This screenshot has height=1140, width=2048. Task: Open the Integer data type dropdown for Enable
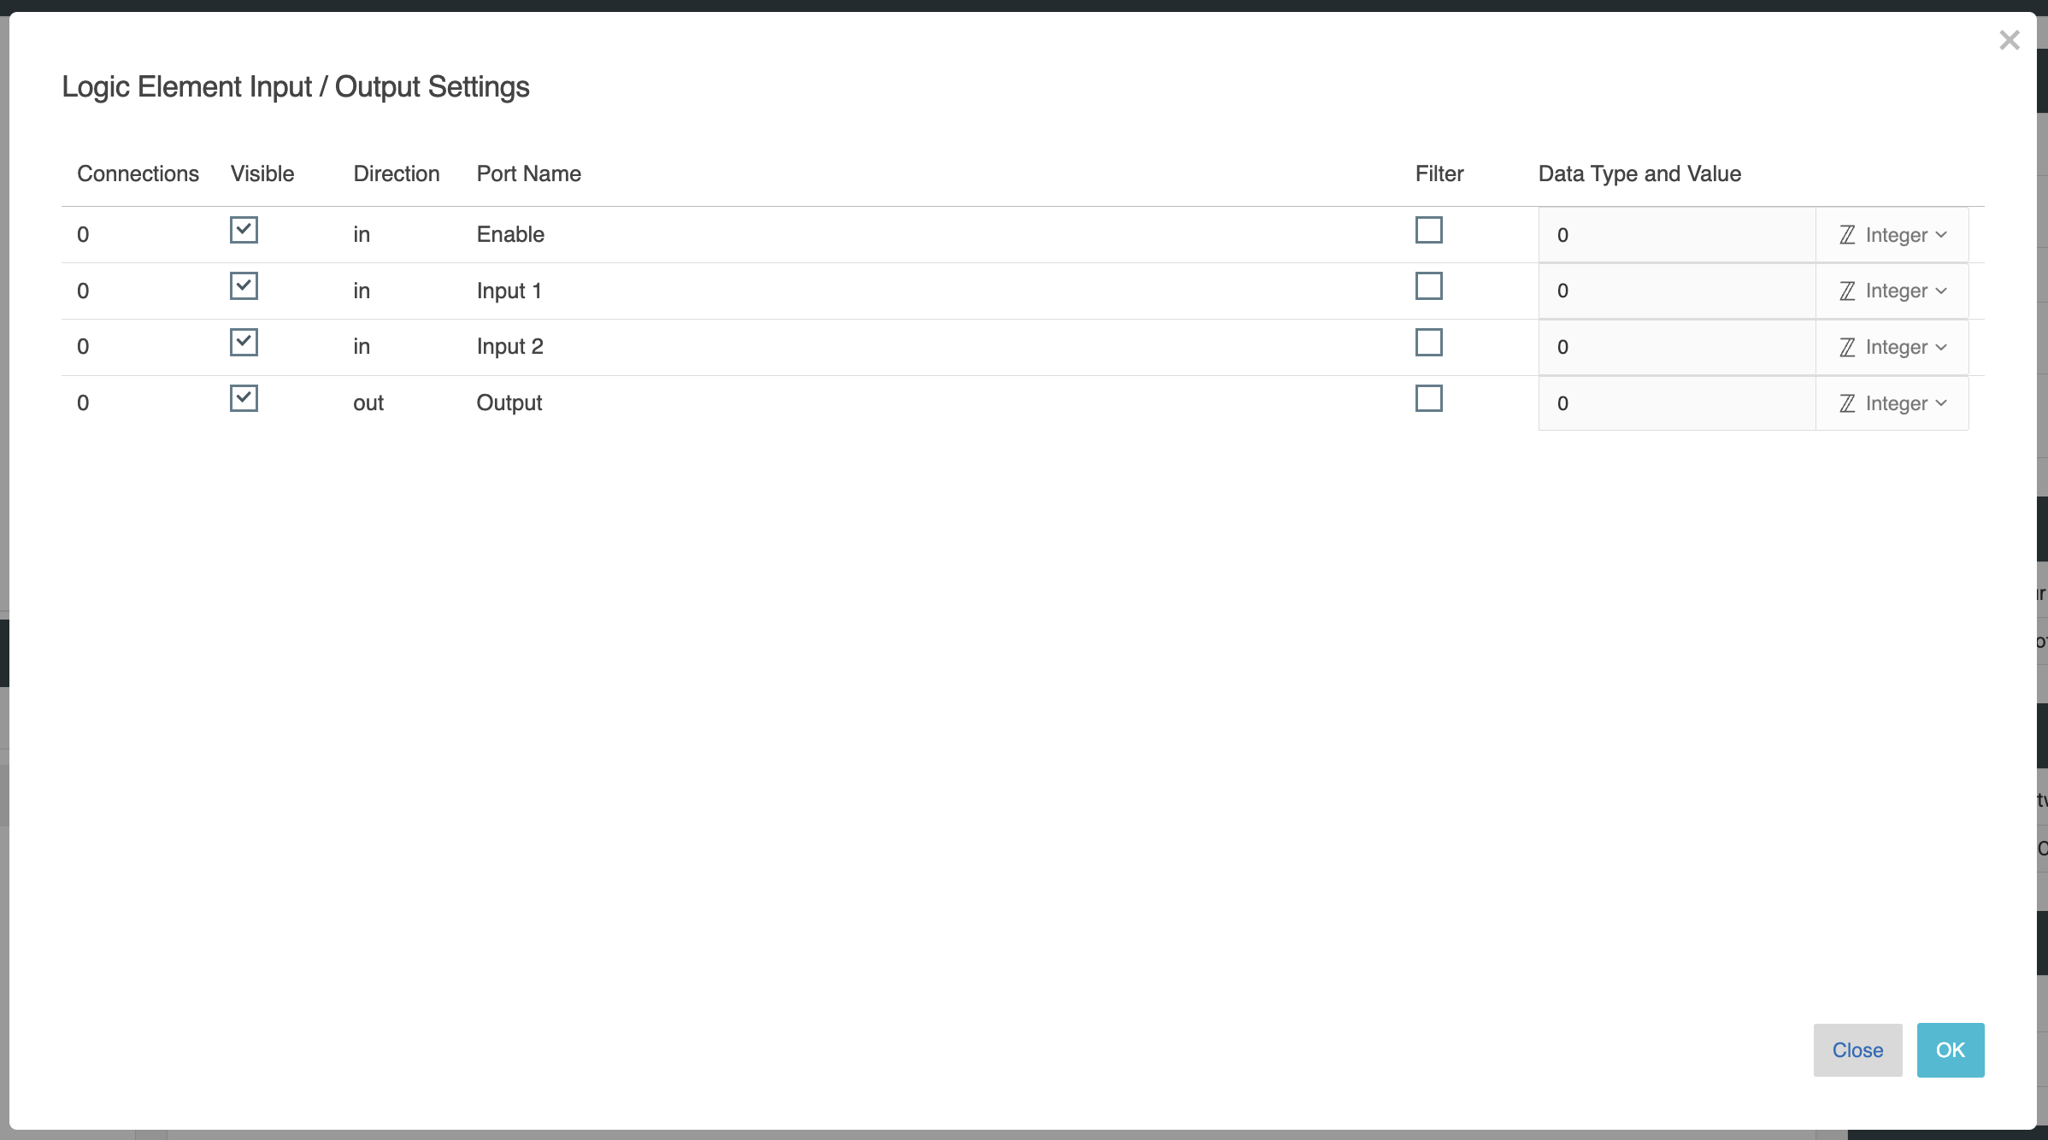[1892, 235]
